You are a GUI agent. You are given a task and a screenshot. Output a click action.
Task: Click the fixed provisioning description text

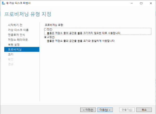[x=81, y=41]
